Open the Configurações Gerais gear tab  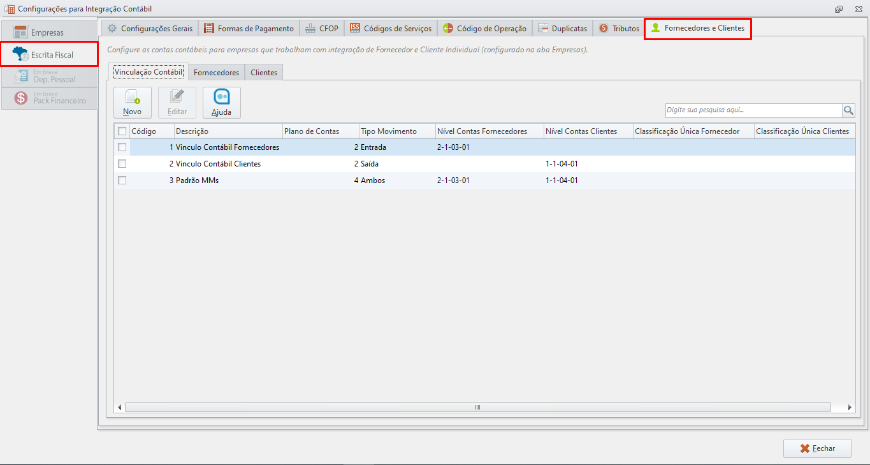[150, 28]
